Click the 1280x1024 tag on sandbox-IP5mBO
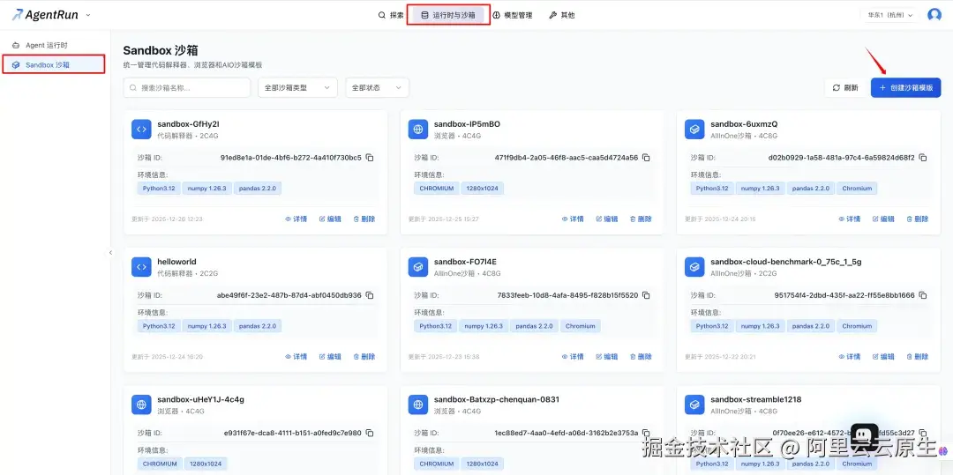Image resolution: width=953 pixels, height=475 pixels. [x=483, y=188]
